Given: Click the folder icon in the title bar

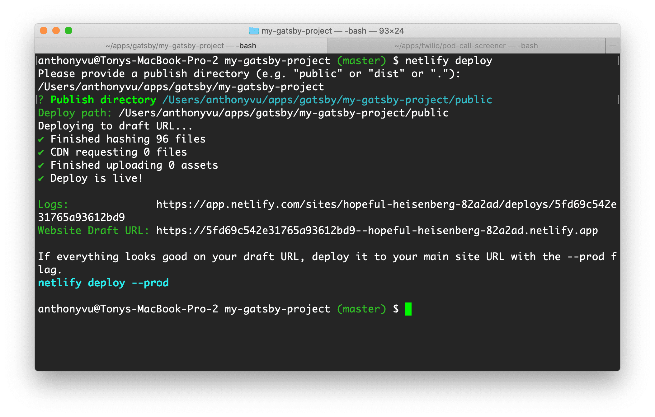Looking at the screenshot, I should tap(254, 30).
